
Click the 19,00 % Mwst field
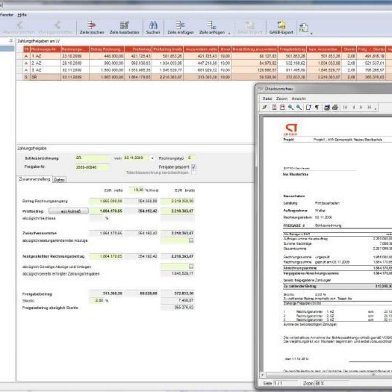tap(136, 190)
